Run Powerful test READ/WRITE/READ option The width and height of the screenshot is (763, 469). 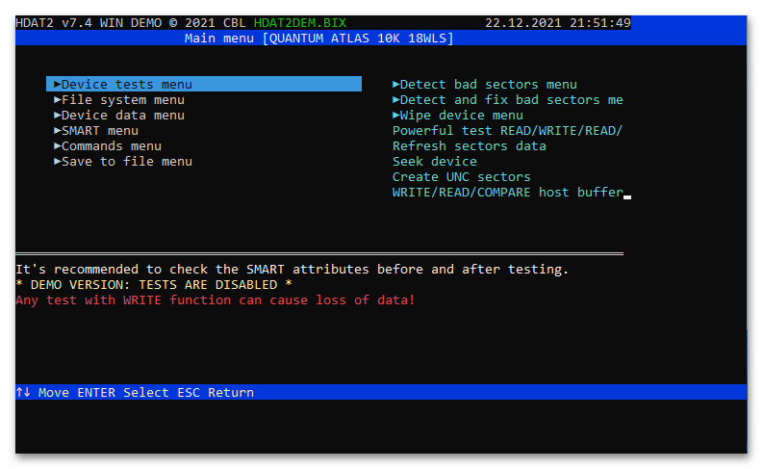point(507,131)
